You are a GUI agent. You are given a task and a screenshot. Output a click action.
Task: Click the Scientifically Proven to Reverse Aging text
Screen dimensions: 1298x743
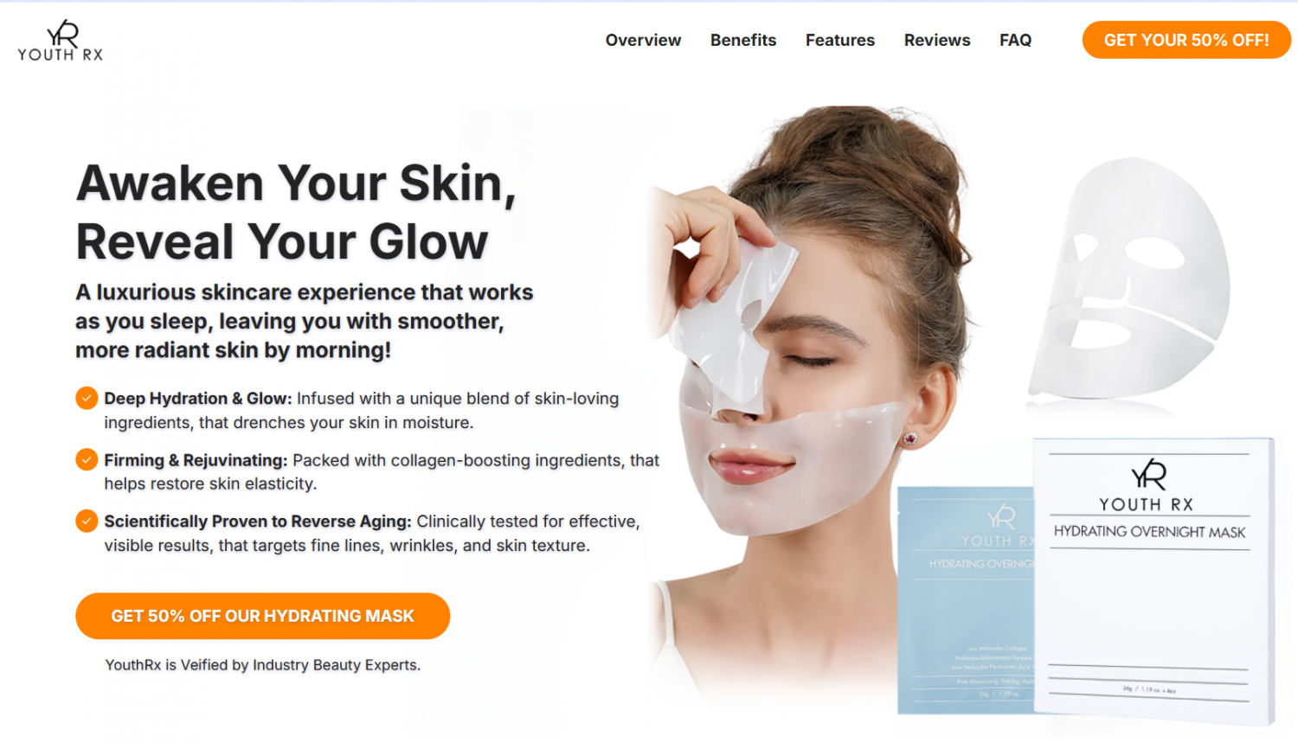(258, 522)
